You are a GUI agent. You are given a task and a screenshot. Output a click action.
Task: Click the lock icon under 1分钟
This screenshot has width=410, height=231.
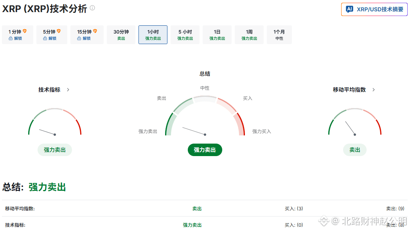[x=11, y=38]
